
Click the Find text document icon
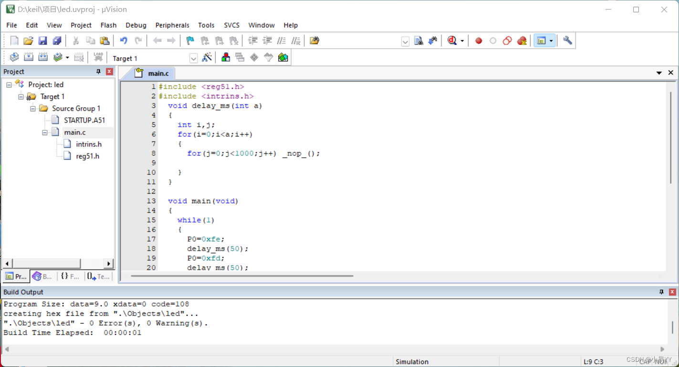[418, 41]
